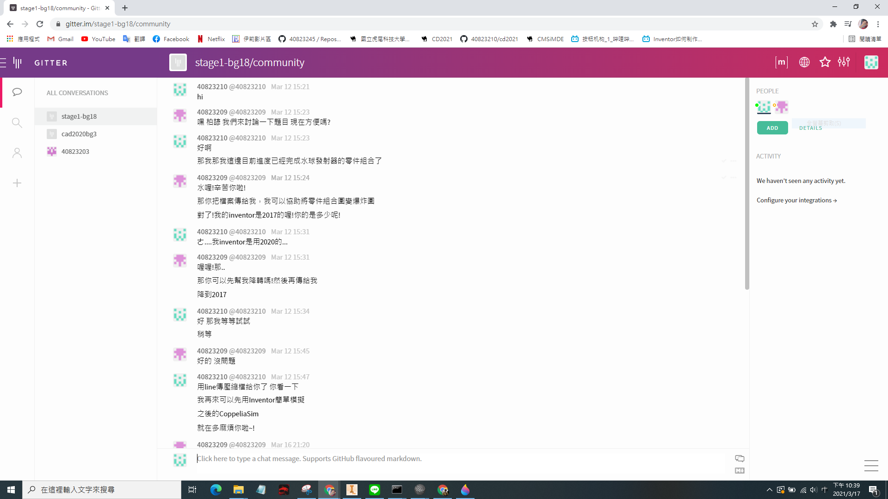Screen dimensions: 888x499
Task: Open LINE app from the taskbar
Action: [x=375, y=490]
